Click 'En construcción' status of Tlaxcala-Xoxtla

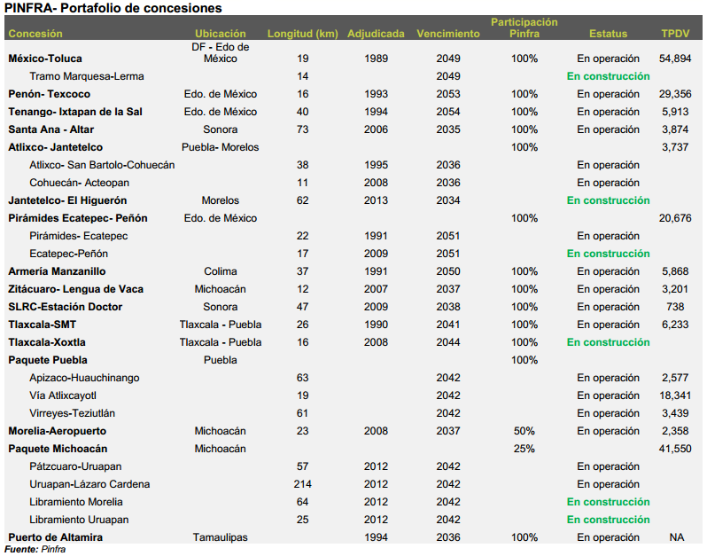(609, 342)
